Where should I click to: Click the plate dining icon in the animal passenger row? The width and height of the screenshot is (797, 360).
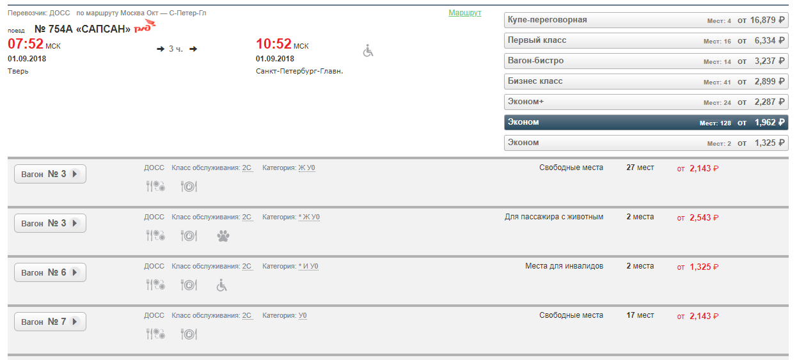click(189, 236)
